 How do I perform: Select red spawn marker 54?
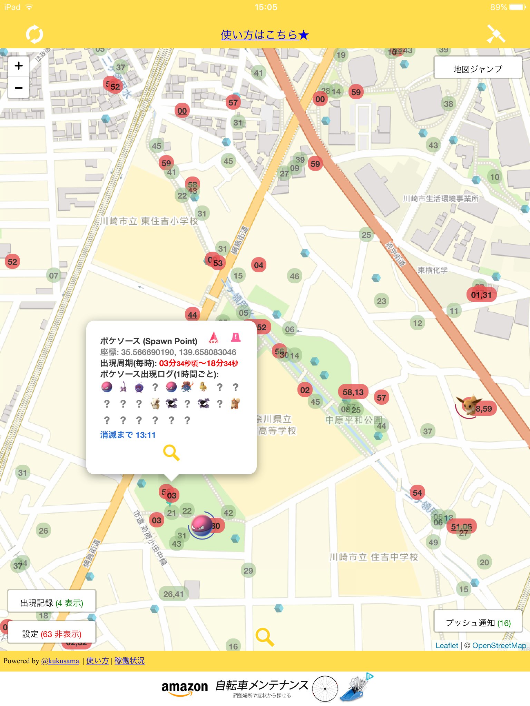click(417, 493)
